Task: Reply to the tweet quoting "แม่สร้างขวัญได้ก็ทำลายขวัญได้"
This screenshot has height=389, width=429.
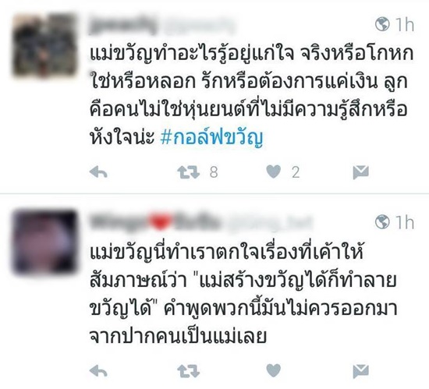Action: pos(98,371)
